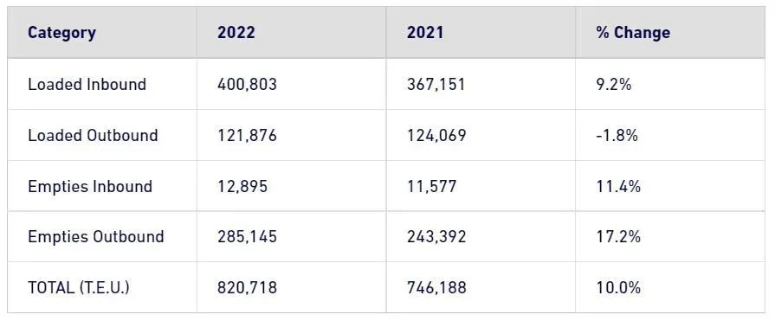Select the -1.8% change cell
The height and width of the screenshot is (321, 775).
pos(617,135)
